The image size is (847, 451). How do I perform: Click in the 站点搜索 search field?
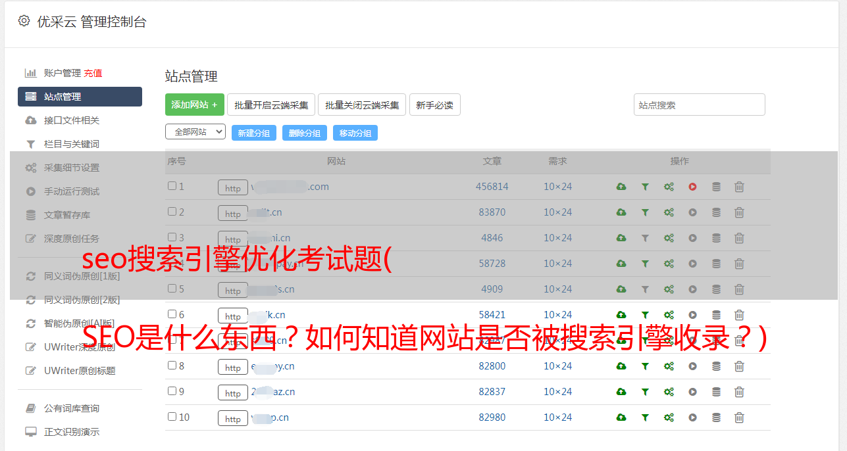(x=700, y=105)
